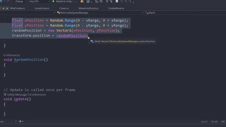Click the Attach to Unity button
The width and height of the screenshot is (226, 127).
pyautogui.click(x=64, y=1)
